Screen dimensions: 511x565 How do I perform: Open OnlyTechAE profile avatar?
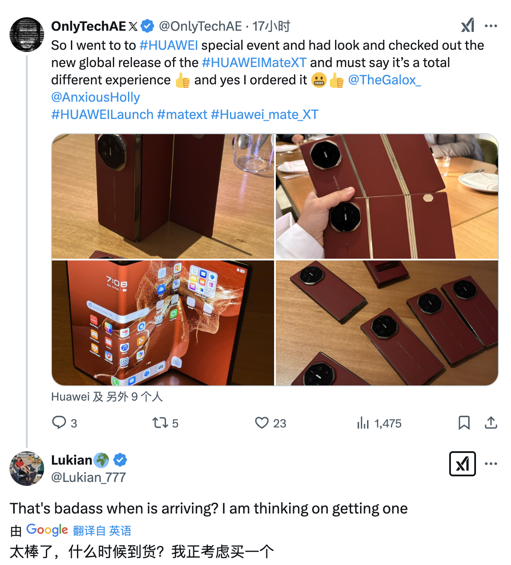[27, 35]
